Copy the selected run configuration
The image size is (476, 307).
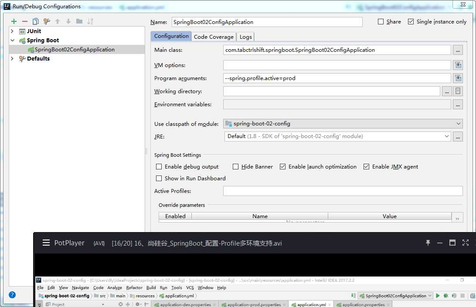(x=35, y=21)
